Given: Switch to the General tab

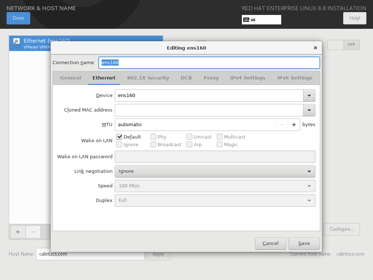Looking at the screenshot, I should (70, 78).
